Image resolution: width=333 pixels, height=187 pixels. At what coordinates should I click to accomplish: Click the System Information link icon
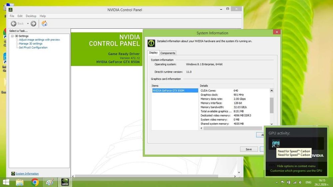tap(13, 174)
